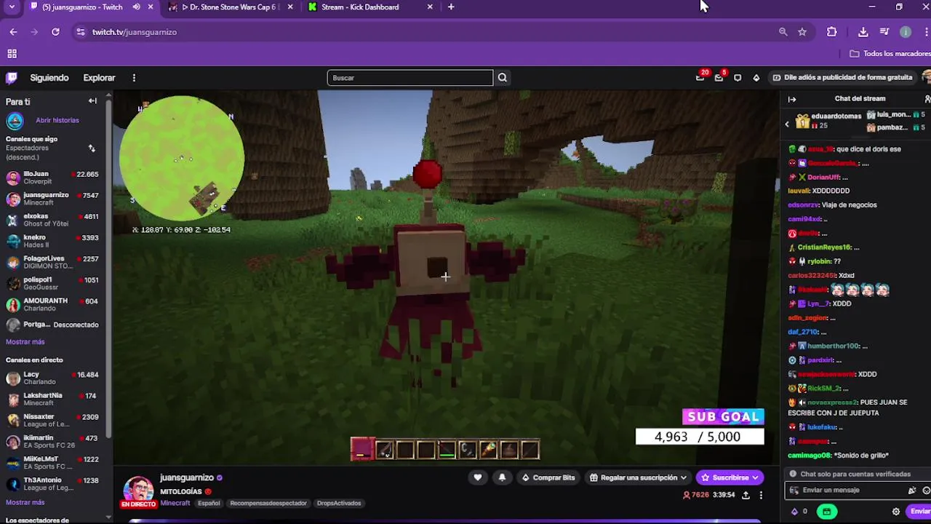Open Th3Antonio channel in sidebar
This screenshot has height=524, width=931.
point(52,484)
